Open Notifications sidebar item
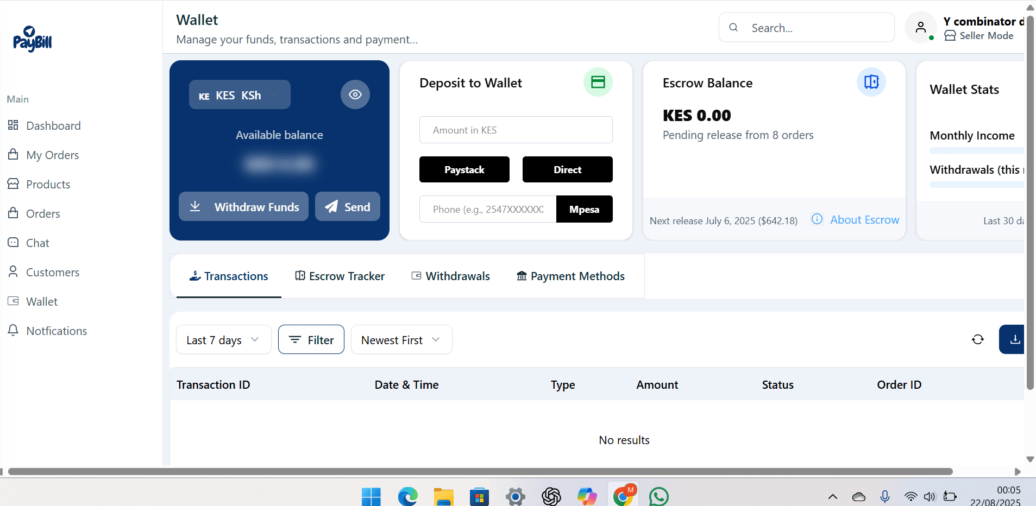 coord(56,331)
